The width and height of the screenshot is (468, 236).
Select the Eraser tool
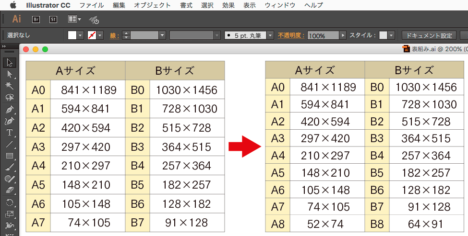click(10, 190)
